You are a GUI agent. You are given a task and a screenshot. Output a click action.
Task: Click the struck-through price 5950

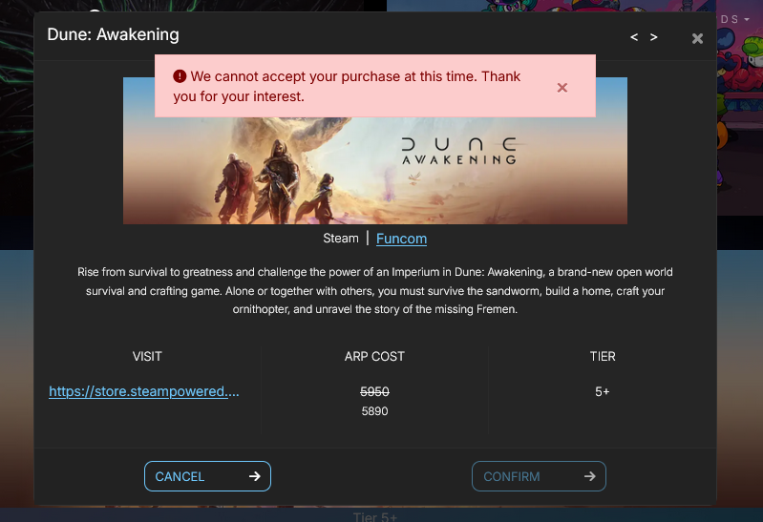click(x=374, y=391)
